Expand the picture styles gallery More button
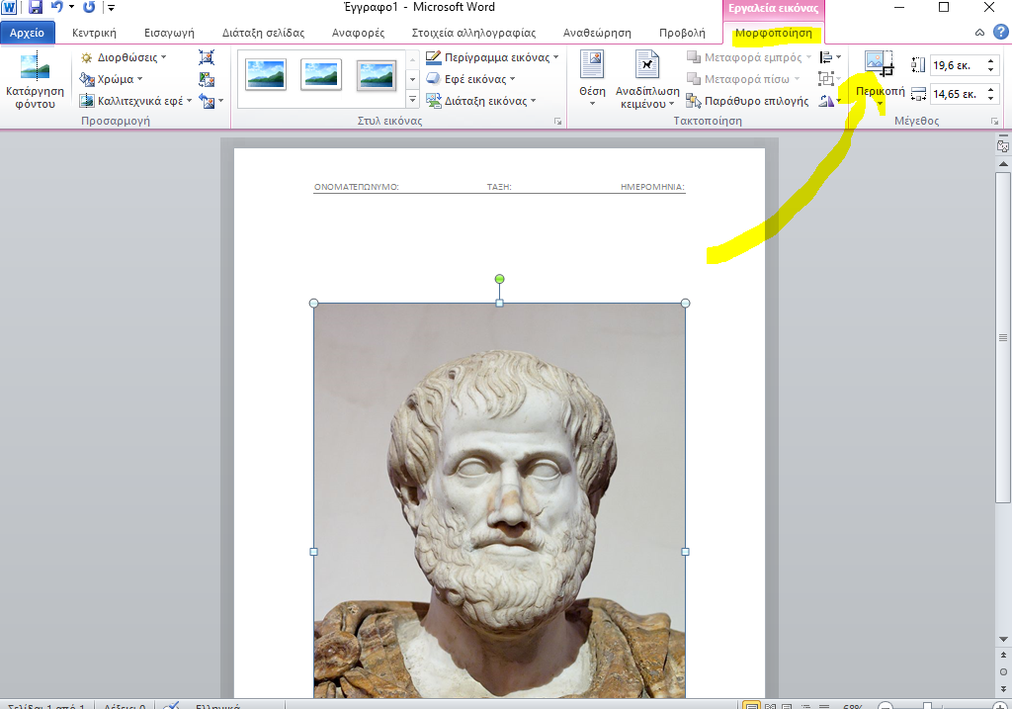1012x709 pixels. (412, 100)
